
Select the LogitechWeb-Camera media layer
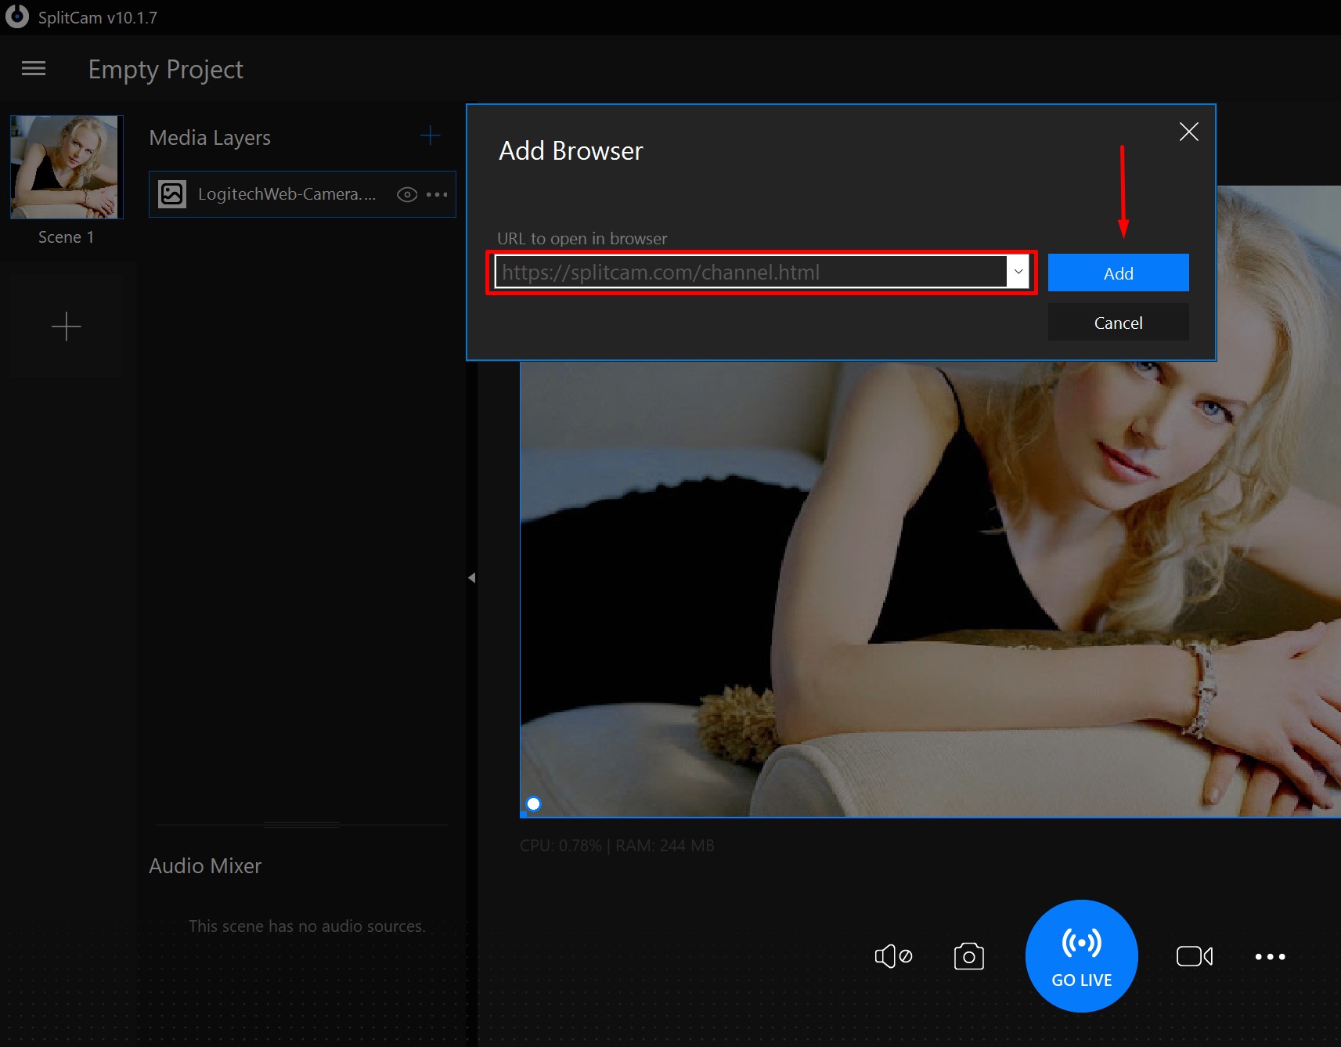coord(286,194)
